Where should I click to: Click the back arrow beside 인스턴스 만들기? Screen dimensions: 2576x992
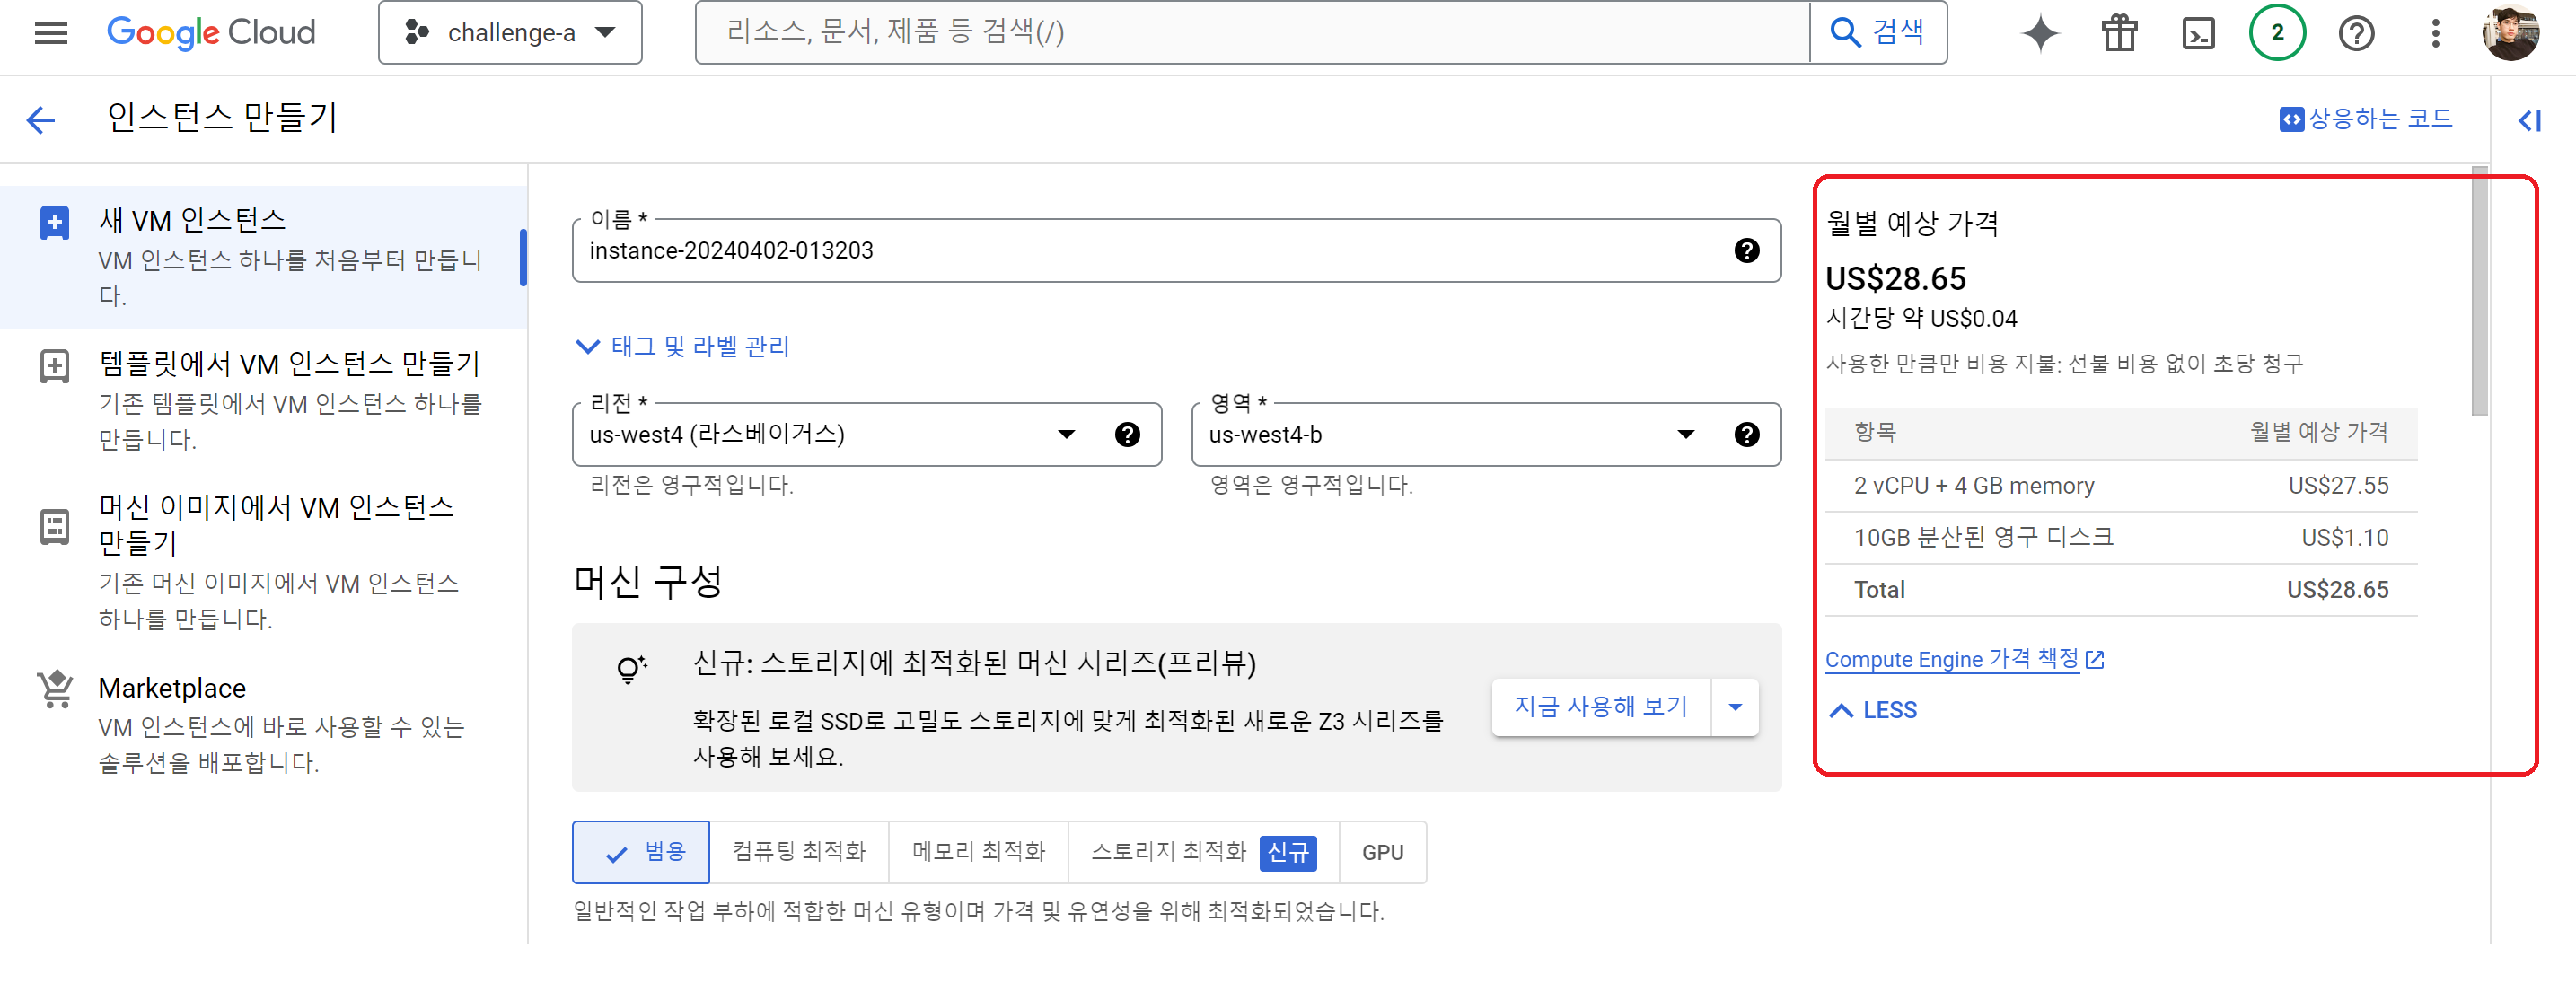tap(41, 120)
